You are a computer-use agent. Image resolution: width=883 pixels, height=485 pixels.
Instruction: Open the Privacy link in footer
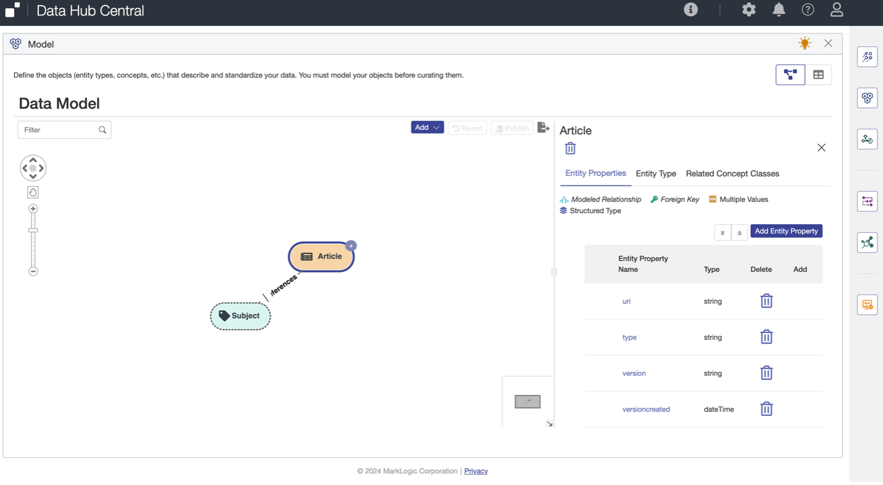pos(475,471)
